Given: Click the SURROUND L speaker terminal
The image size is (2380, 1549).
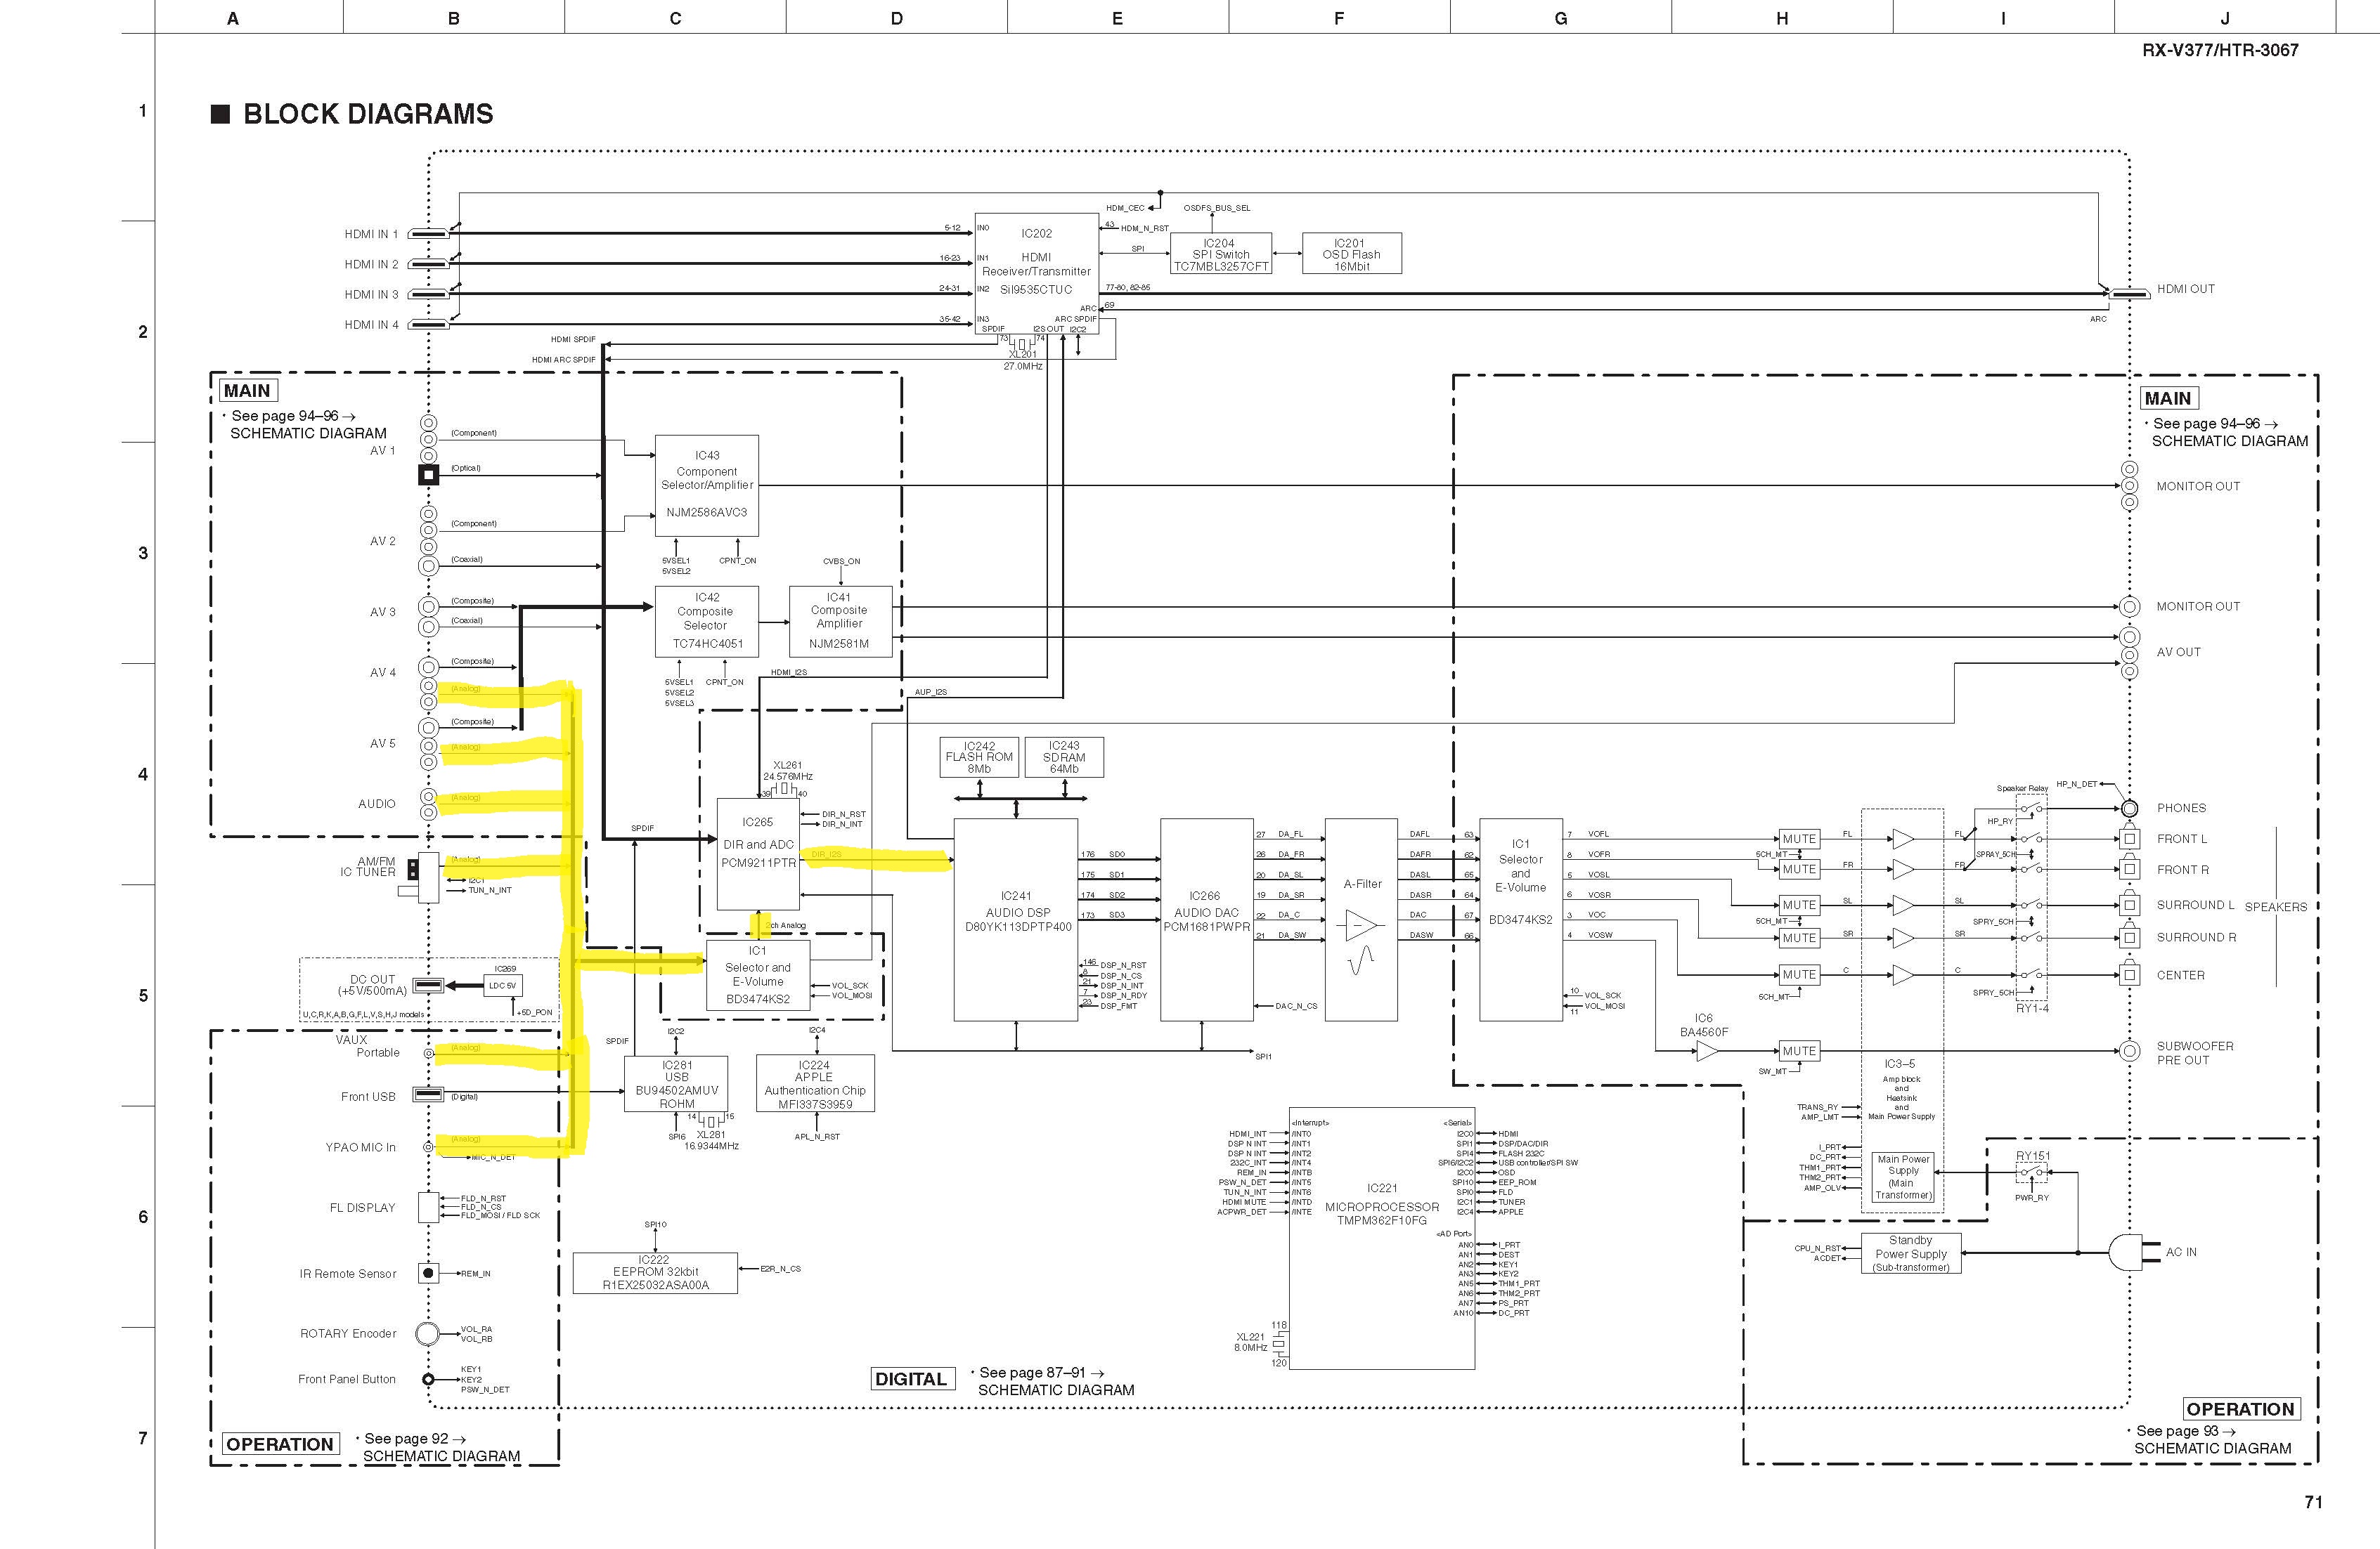Looking at the screenshot, I should (2130, 904).
